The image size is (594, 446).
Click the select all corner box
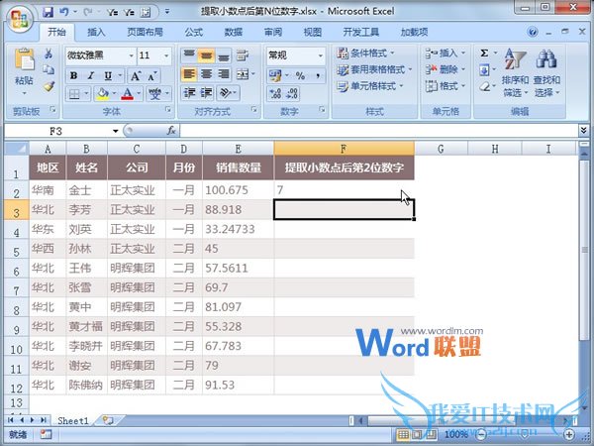point(16,149)
